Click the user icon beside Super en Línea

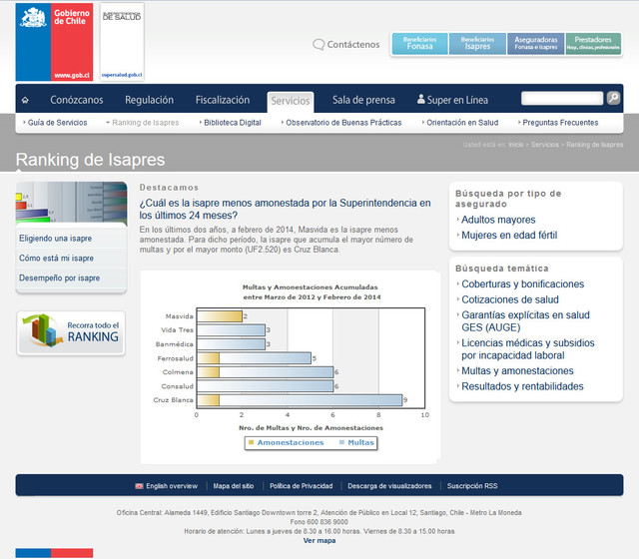click(421, 99)
